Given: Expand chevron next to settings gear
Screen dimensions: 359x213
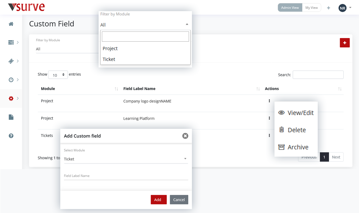Looking at the screenshot, I should pos(18,99).
